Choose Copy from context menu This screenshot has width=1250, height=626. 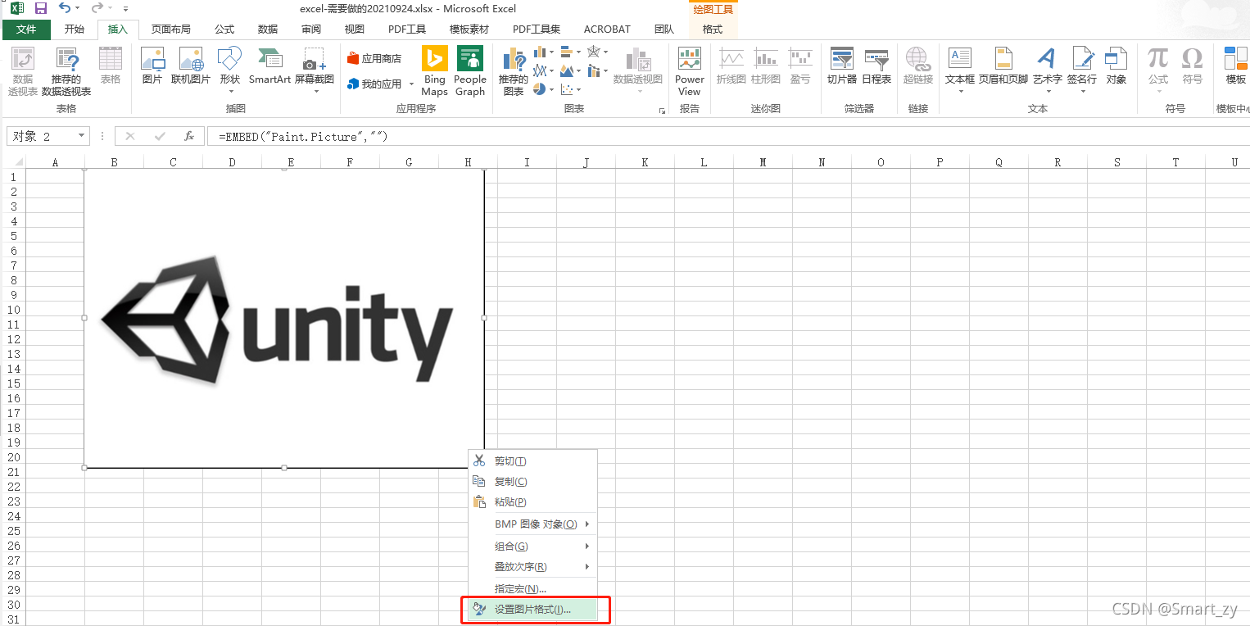click(x=532, y=482)
